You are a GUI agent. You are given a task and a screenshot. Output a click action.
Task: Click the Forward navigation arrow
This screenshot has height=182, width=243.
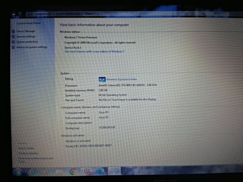[x=20, y=15]
